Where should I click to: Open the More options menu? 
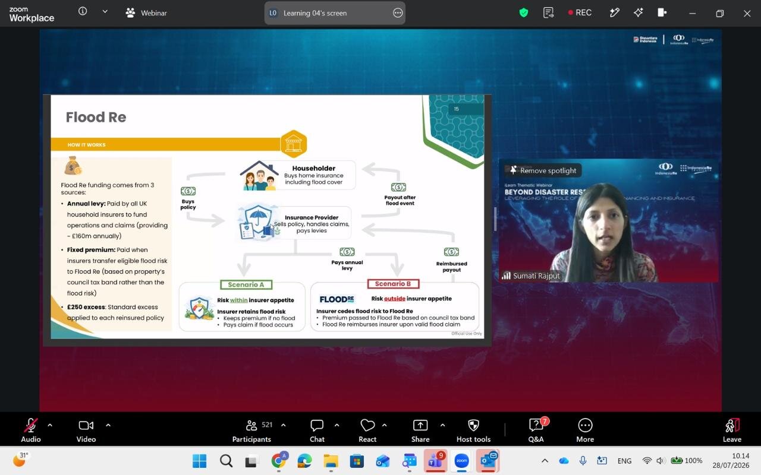click(585, 430)
